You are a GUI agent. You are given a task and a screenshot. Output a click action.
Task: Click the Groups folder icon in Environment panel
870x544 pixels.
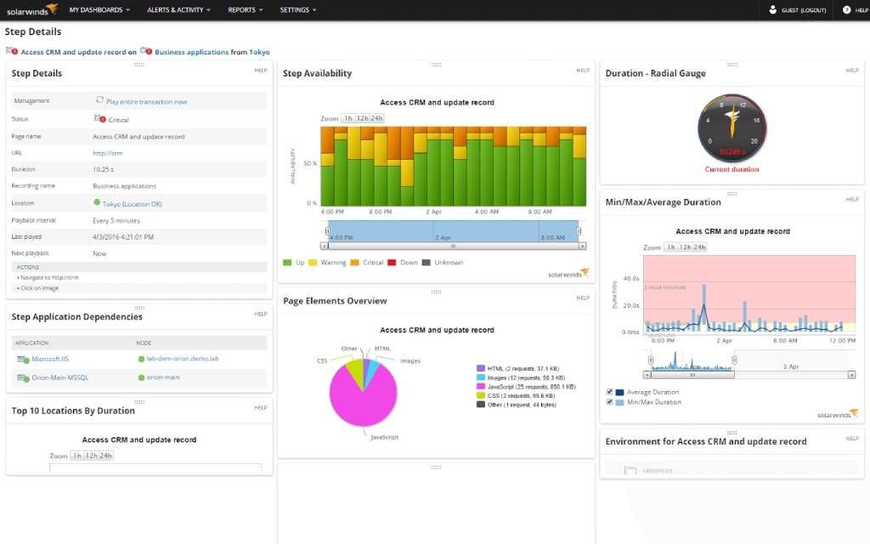[630, 469]
